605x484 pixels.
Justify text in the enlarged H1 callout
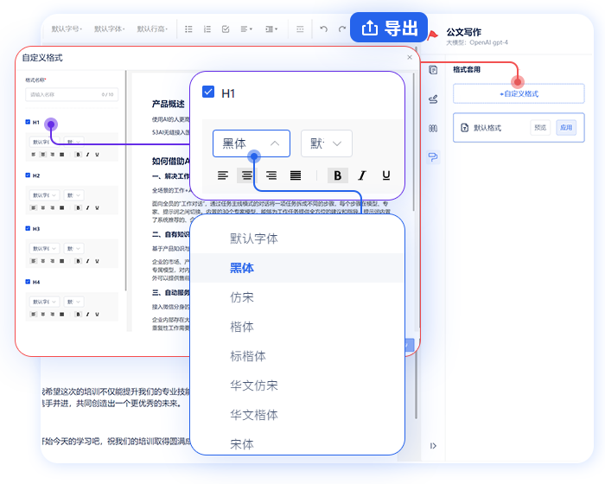(x=296, y=175)
